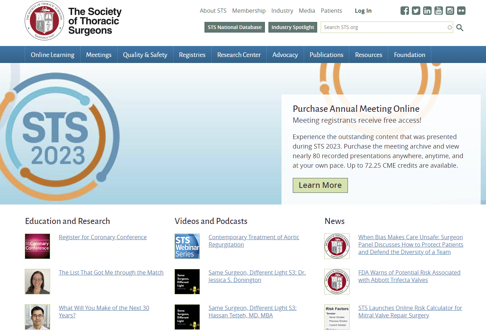Open STS Launches Online Risk Calculator link

click(x=410, y=312)
